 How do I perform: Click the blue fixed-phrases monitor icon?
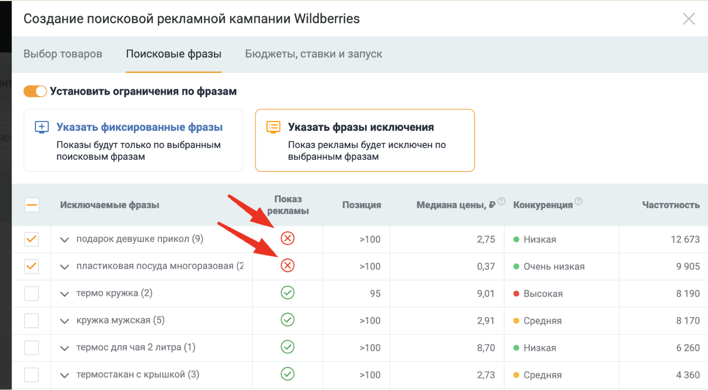coord(42,127)
